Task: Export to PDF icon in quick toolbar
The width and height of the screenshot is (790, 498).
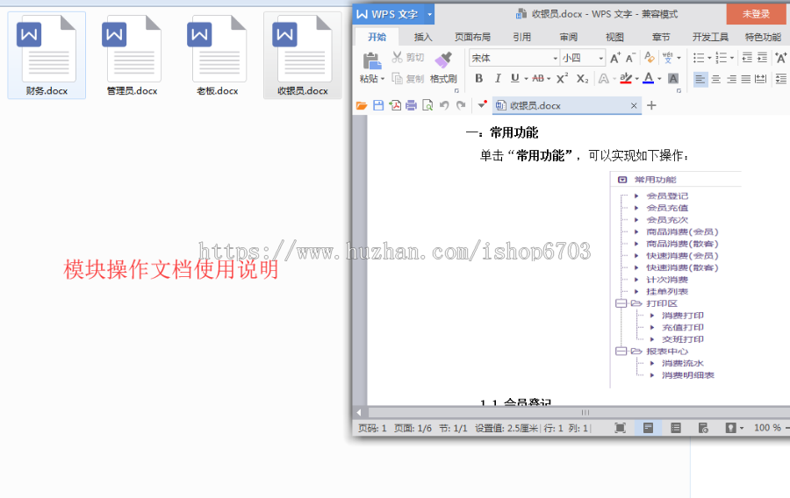Action: pyautogui.click(x=395, y=105)
